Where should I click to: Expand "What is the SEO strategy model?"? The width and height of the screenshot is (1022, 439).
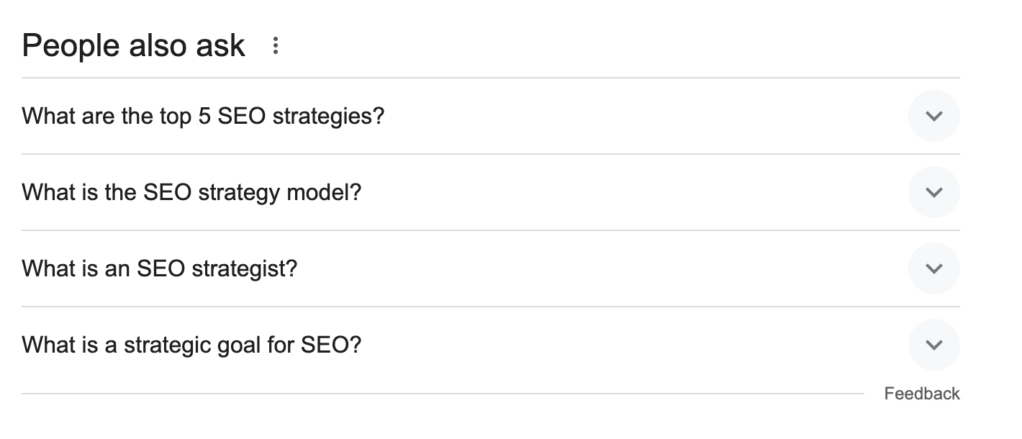click(191, 192)
